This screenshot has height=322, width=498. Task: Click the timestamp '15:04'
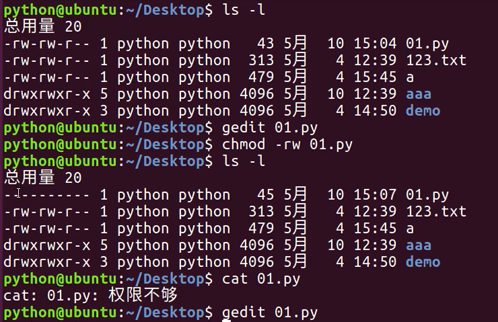coord(375,44)
